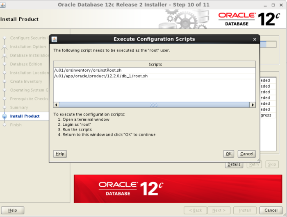Select the db_1/root.sh script row
This screenshot has height=217, width=287.
[155, 76]
